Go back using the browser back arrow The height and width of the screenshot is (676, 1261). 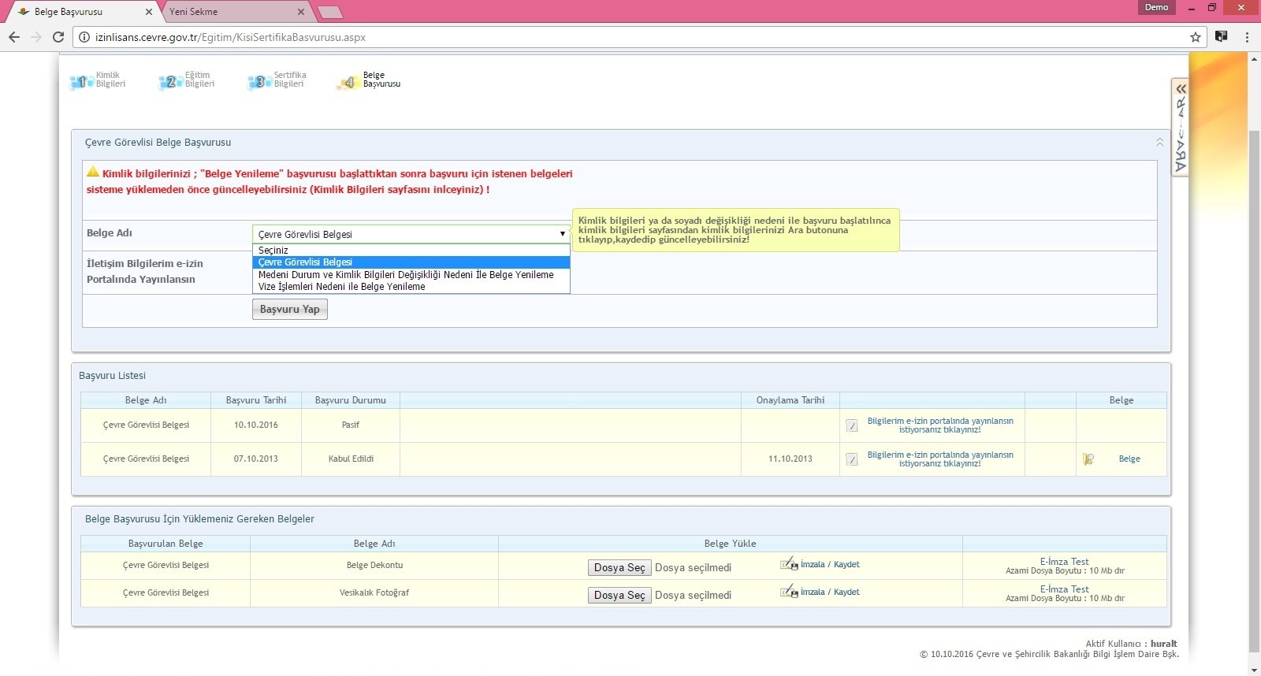tap(14, 37)
